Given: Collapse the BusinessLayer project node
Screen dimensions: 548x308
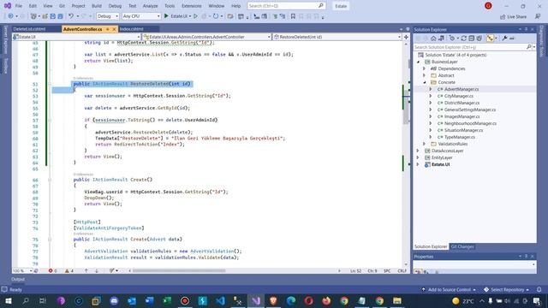Looking at the screenshot, I should 419,62.
